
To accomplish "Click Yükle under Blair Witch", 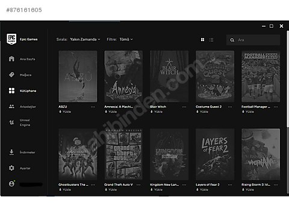I will pos(157,112).
